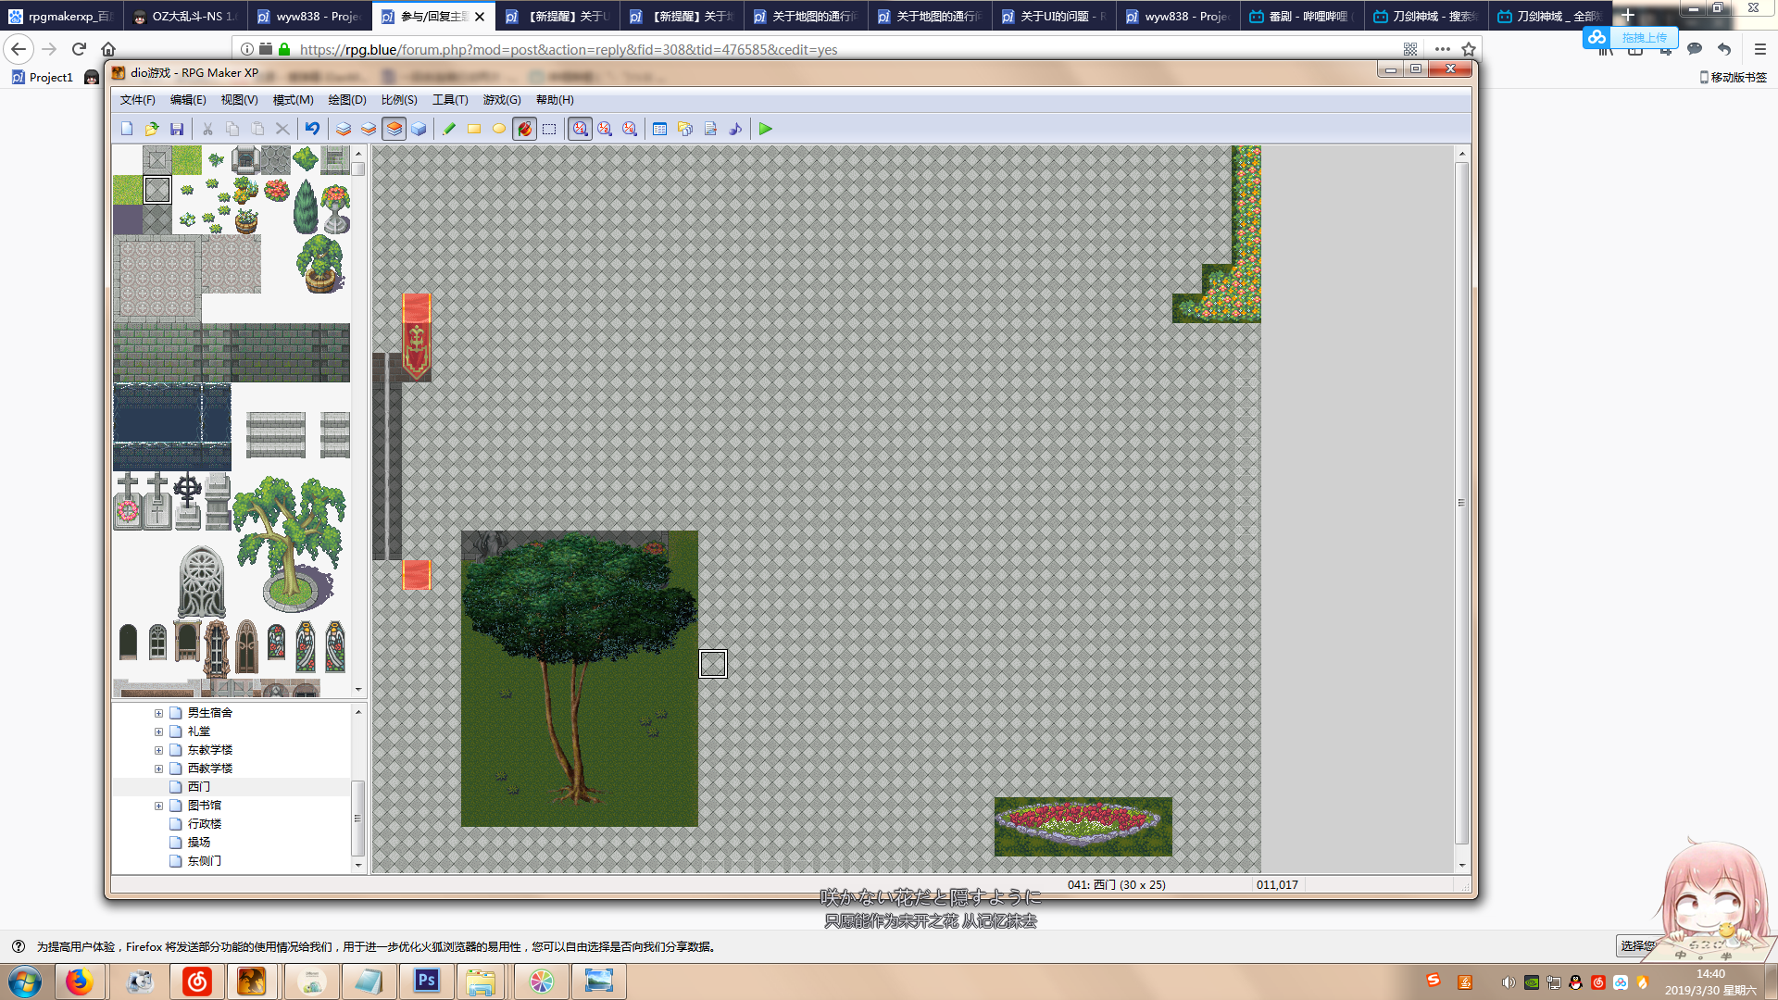
Task: Pick the large willow tree tile in the tileset
Action: pyautogui.click(x=290, y=544)
